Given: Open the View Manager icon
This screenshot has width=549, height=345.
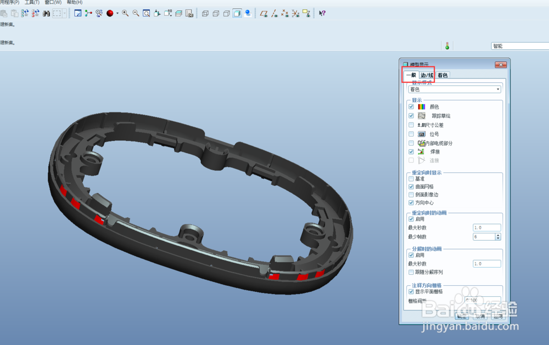Looking at the screenshot, I should (x=189, y=13).
